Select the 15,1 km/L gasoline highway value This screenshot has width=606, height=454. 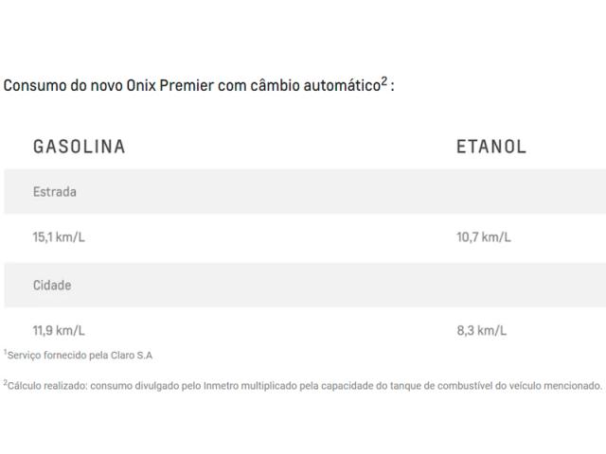click(x=59, y=237)
